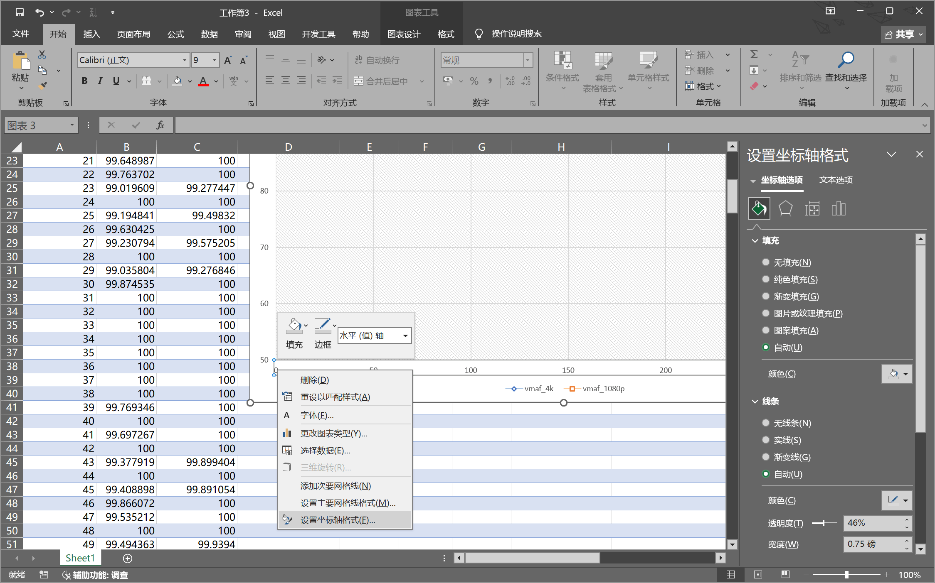Switch to Page Layout view icon
This screenshot has height=583, width=935.
pyautogui.click(x=758, y=575)
